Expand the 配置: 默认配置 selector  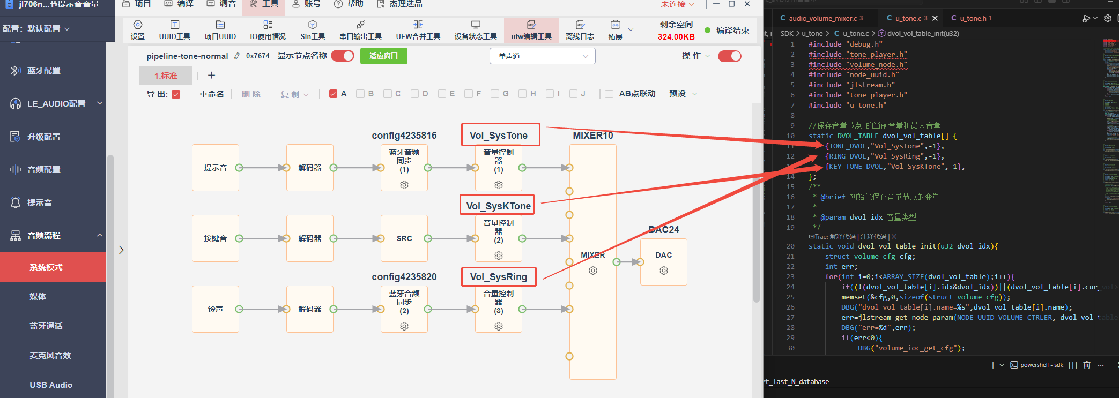(36, 29)
